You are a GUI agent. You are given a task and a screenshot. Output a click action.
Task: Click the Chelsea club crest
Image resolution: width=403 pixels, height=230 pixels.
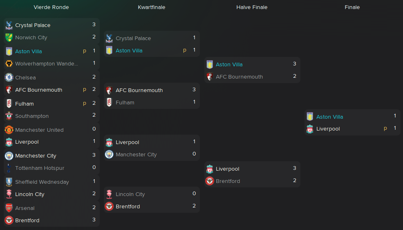click(9, 77)
